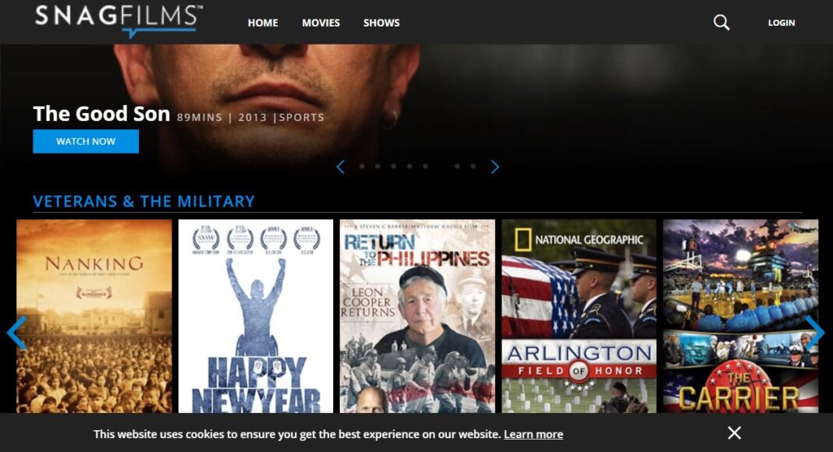This screenshot has height=452, width=833.
Task: Select the last hero carousel dot
Action: [x=473, y=166]
